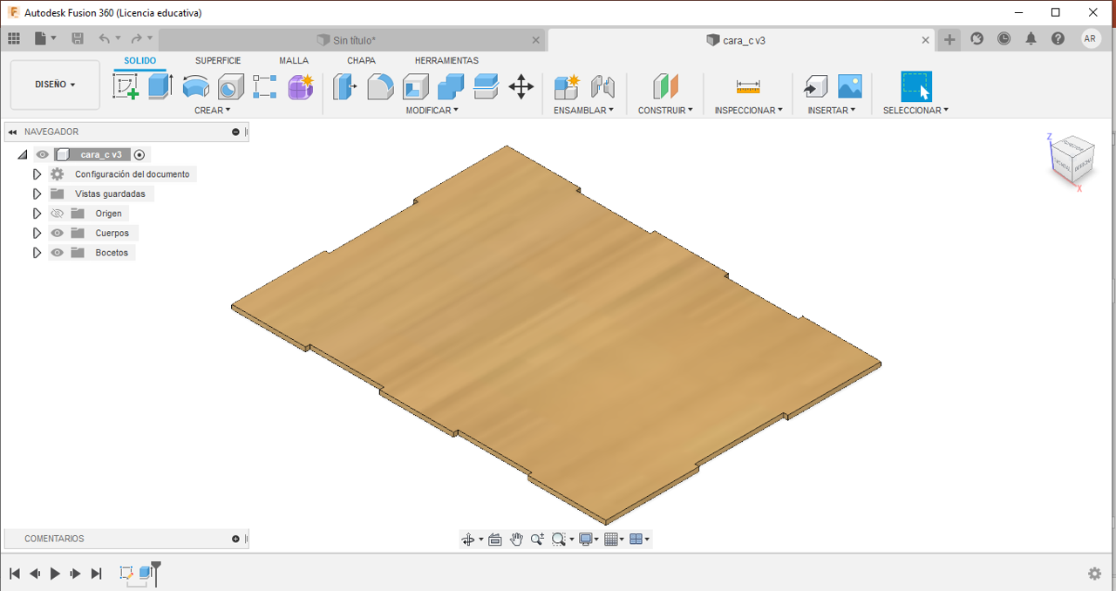
Task: Switch to the HERRAMIENTAS tab
Action: (x=446, y=61)
